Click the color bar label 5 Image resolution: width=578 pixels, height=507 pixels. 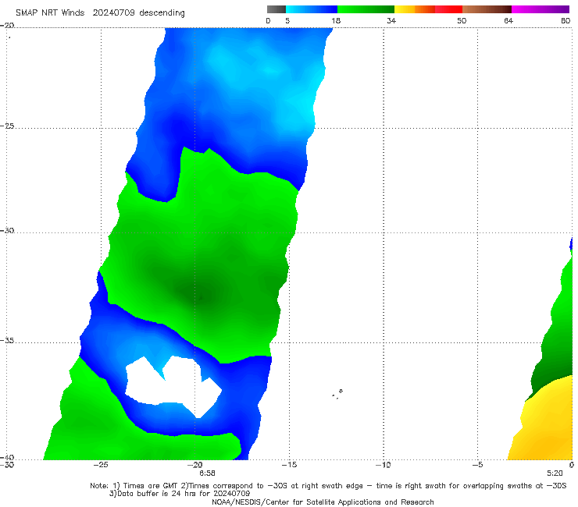tap(287, 21)
